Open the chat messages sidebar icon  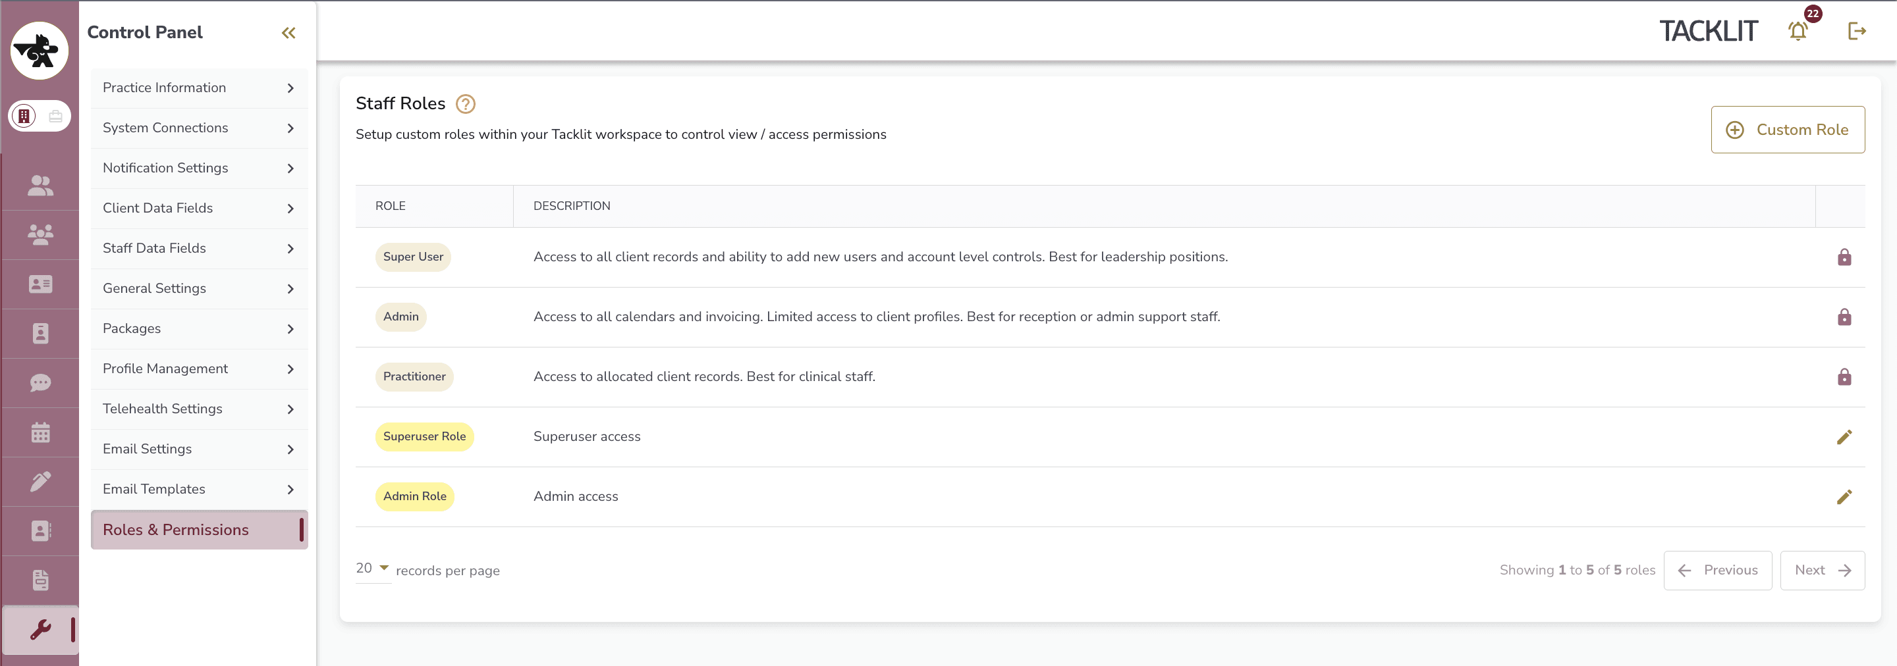click(x=40, y=382)
